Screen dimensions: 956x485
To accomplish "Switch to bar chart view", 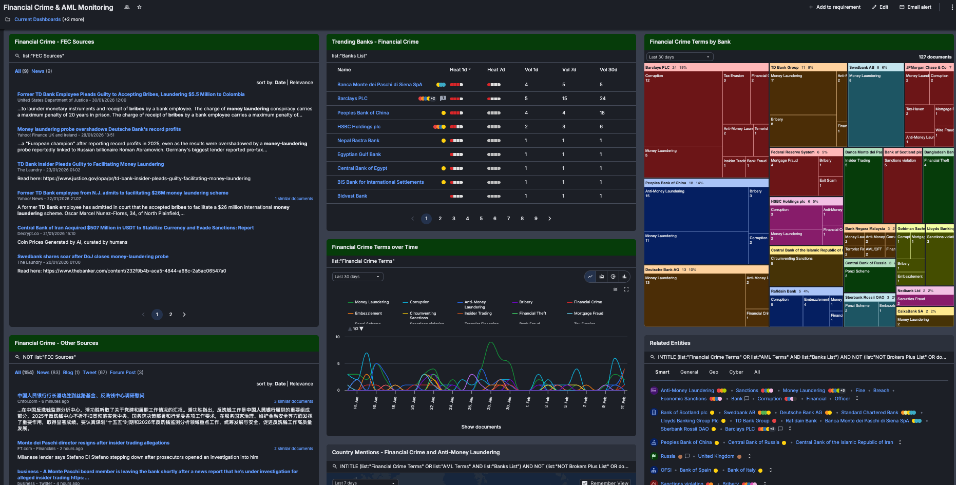I will click(624, 277).
